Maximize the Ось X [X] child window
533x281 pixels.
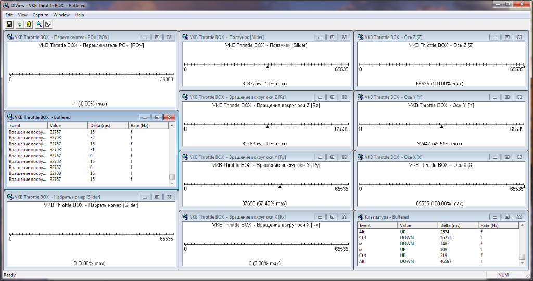507,157
